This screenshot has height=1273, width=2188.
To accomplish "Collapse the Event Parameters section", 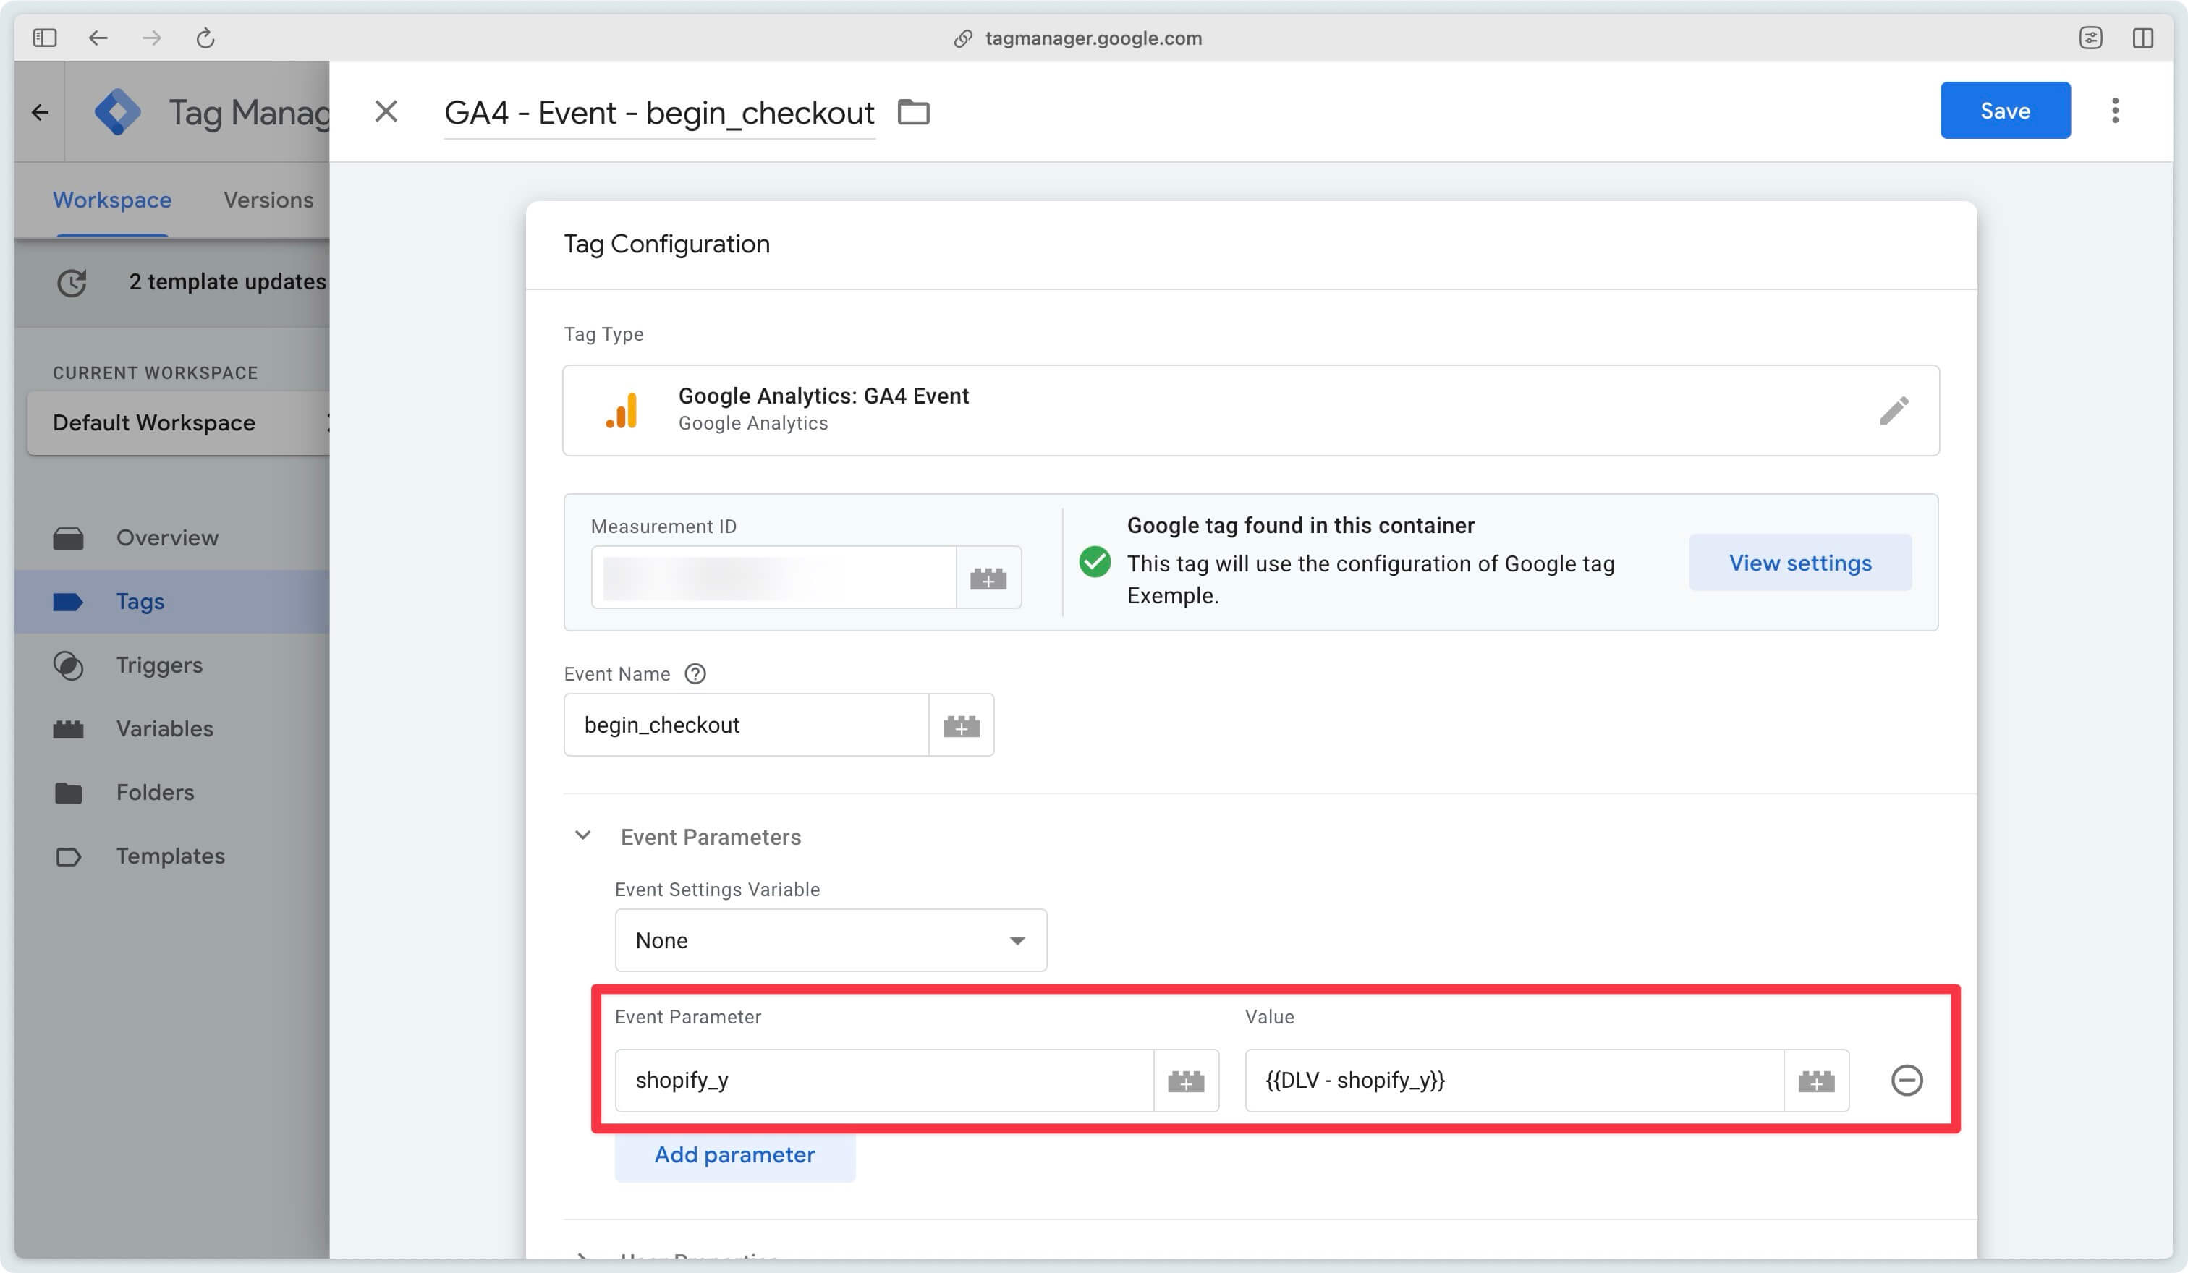I will (x=583, y=837).
